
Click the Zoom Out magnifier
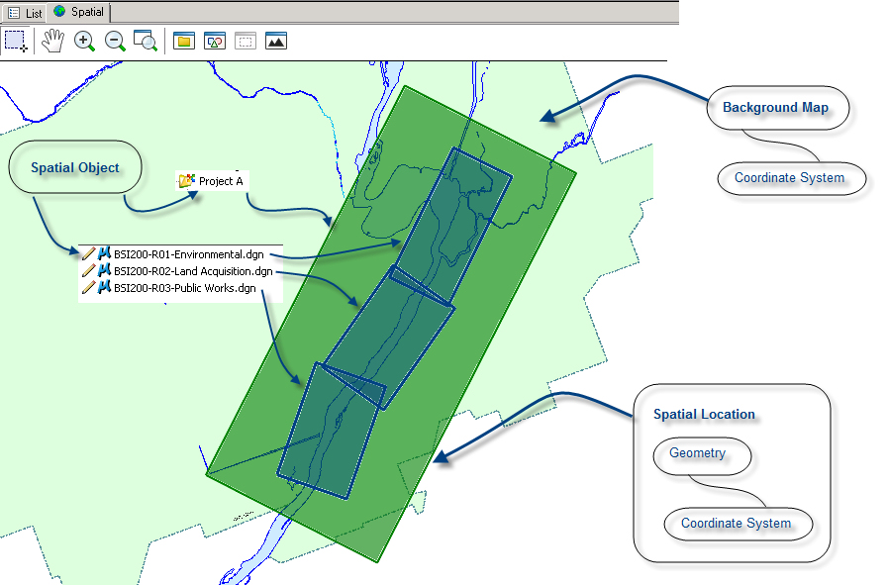tap(115, 41)
